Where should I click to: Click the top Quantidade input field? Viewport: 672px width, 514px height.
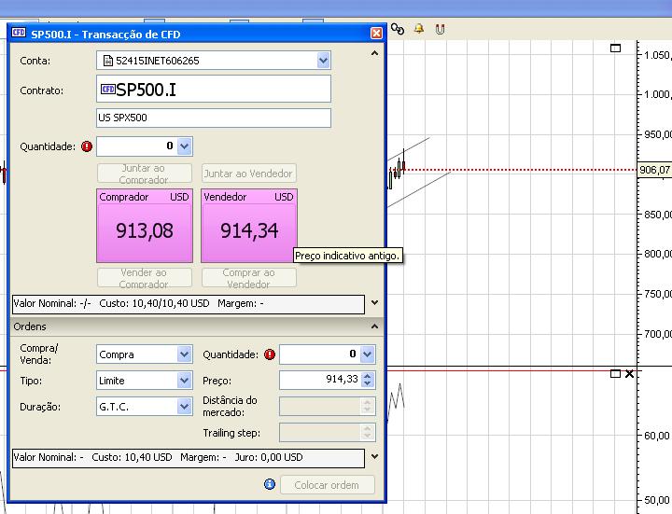[x=137, y=146]
